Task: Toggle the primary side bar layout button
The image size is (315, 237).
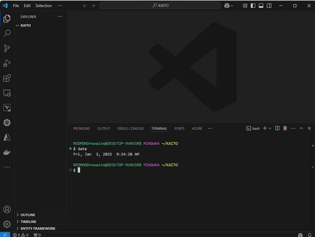Action: click(253, 6)
